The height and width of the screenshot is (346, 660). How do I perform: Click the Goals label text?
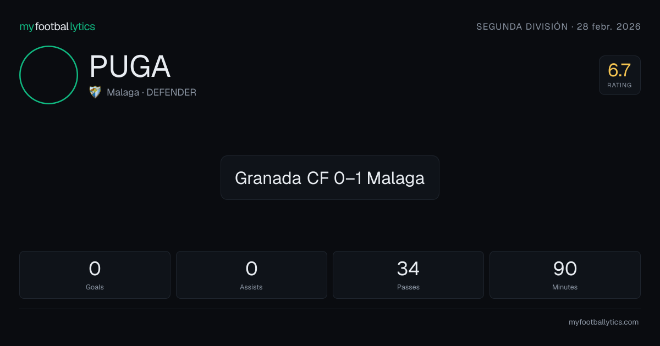pyautogui.click(x=95, y=287)
